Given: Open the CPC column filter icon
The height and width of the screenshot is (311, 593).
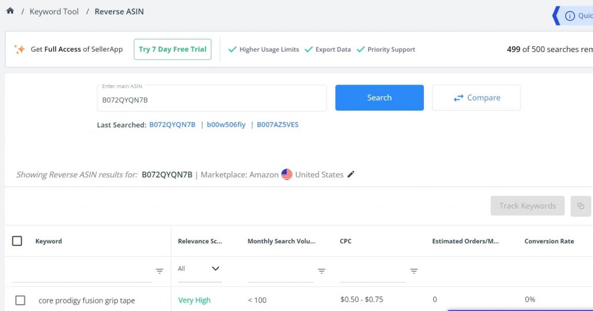Looking at the screenshot, I should pos(413,271).
